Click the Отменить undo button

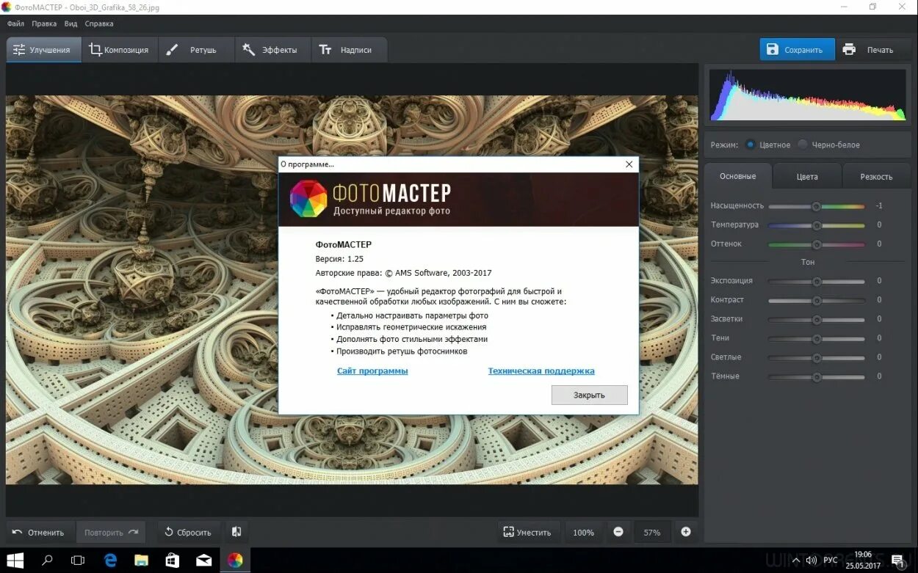pyautogui.click(x=38, y=532)
